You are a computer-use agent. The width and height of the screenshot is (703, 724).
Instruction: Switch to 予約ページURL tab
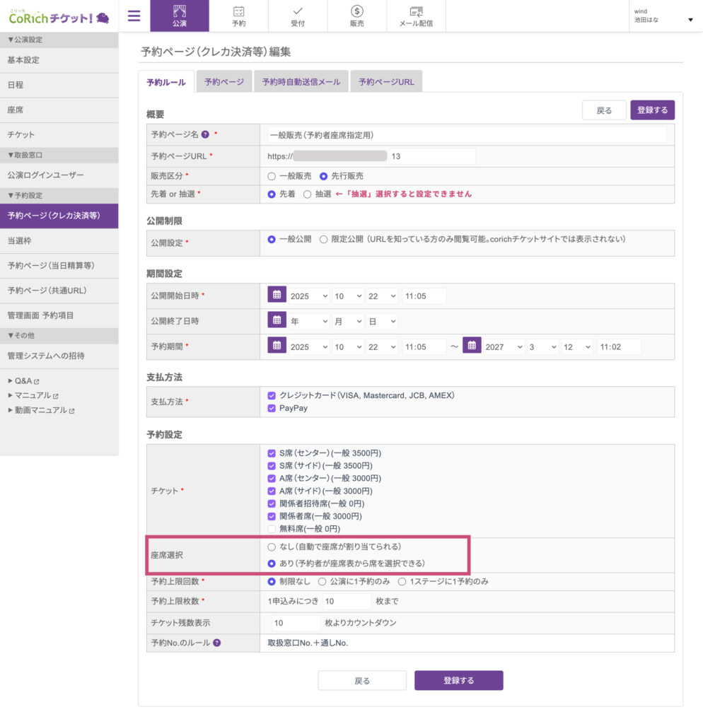coord(386,82)
